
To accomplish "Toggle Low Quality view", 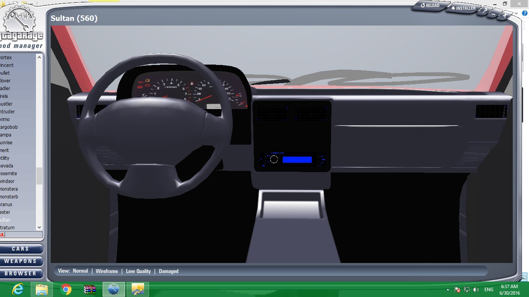I will coord(138,271).
